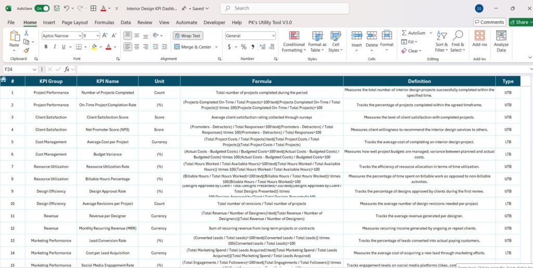Open the Data tab

tap(126, 22)
